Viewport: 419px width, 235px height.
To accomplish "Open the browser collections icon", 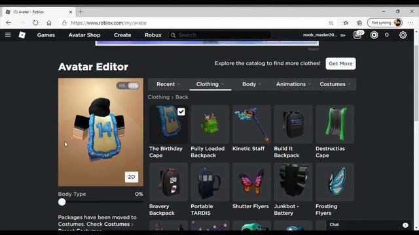I will coord(359,23).
